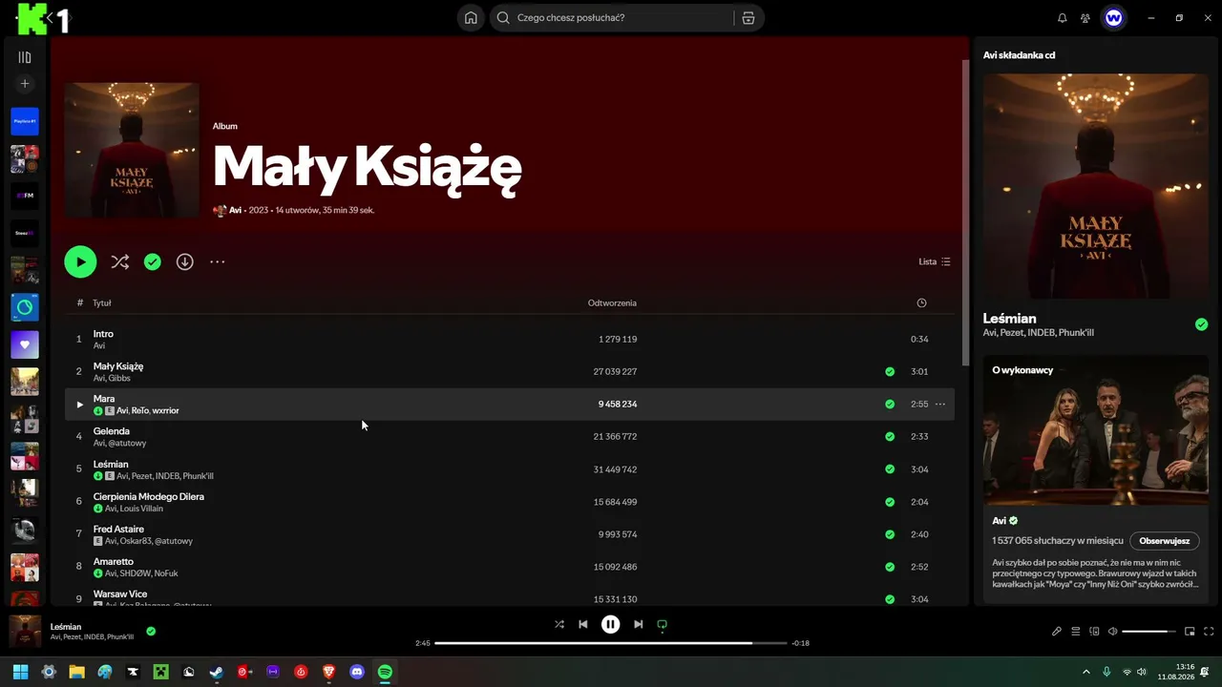Image resolution: width=1222 pixels, height=687 pixels.
Task: Play the Mały Książę album with green button
Action: tap(80, 261)
